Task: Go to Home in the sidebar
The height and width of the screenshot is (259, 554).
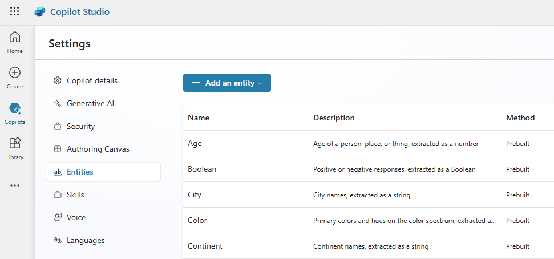Action: point(15,42)
